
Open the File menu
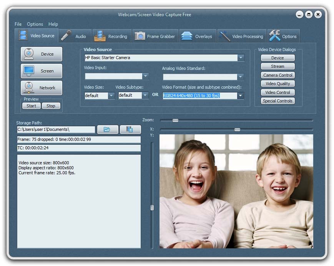coord(18,24)
